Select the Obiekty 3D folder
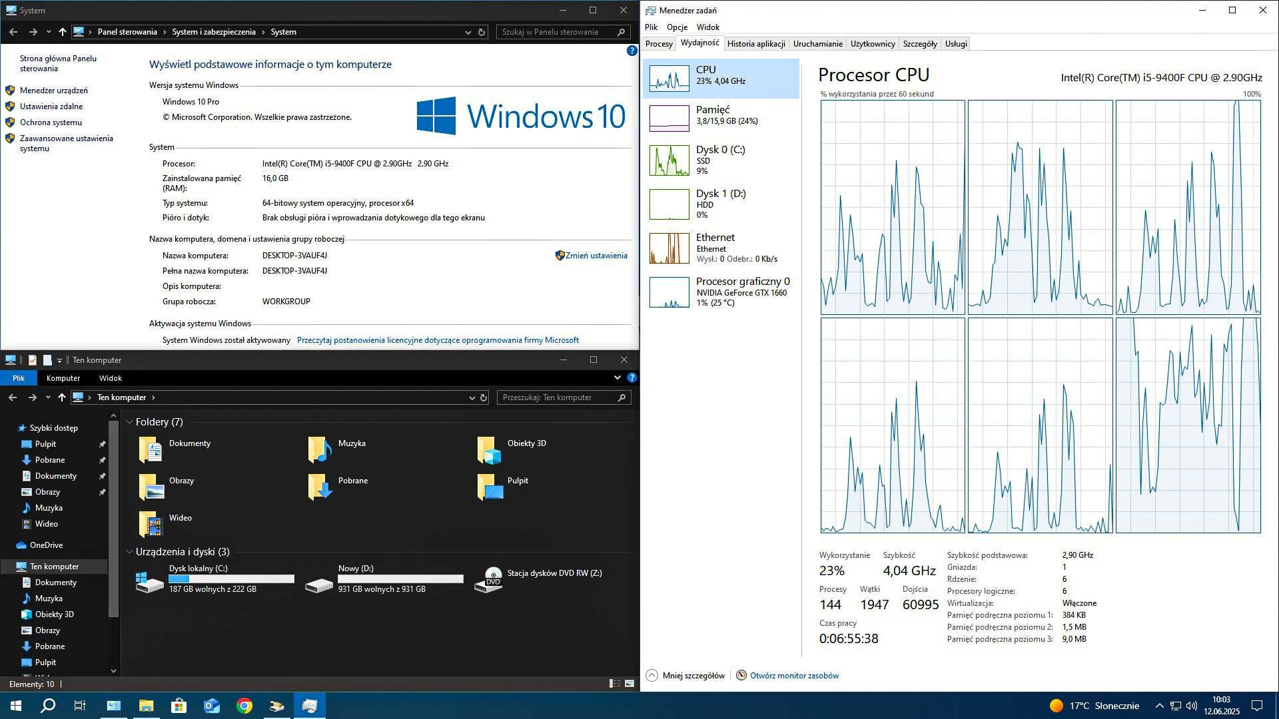Image resolution: width=1279 pixels, height=719 pixels. tap(513, 449)
